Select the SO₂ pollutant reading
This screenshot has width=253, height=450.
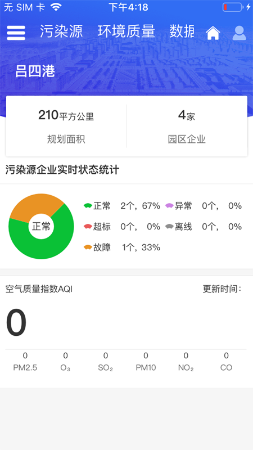[x=106, y=362]
